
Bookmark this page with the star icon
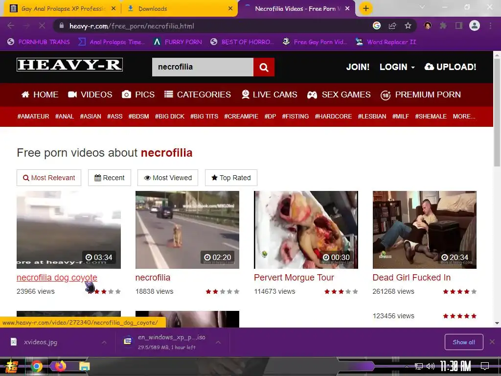(408, 26)
